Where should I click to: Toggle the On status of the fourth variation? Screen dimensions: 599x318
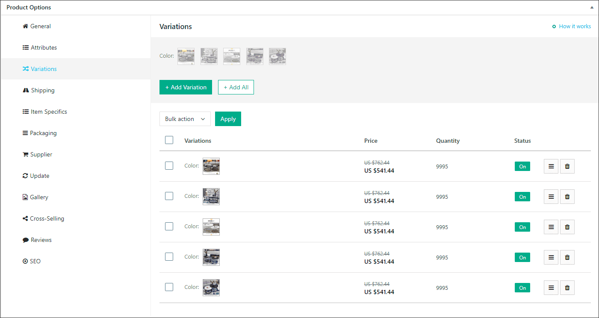522,257
